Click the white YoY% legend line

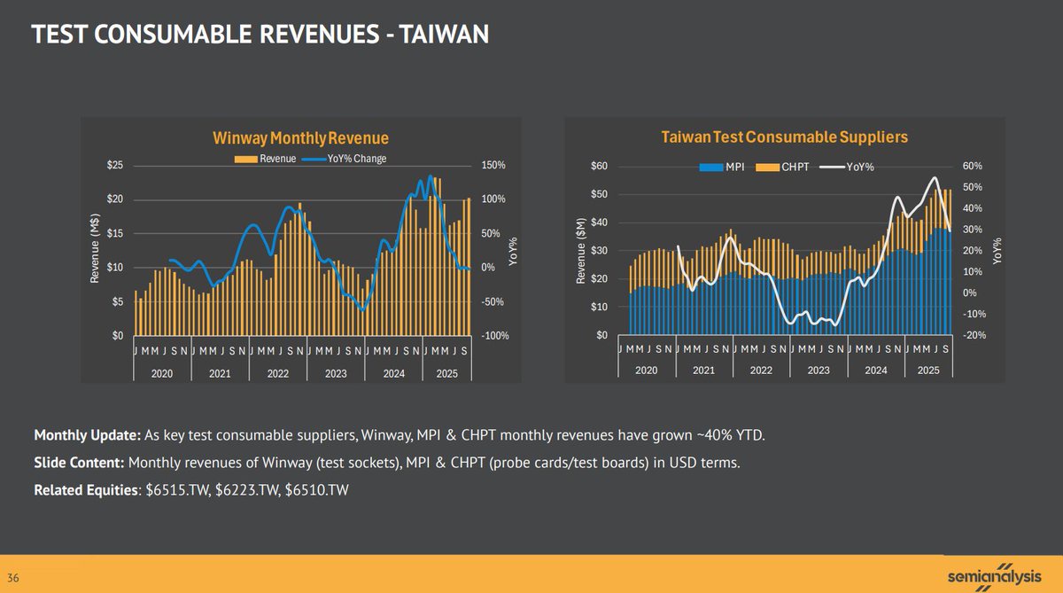pos(830,167)
